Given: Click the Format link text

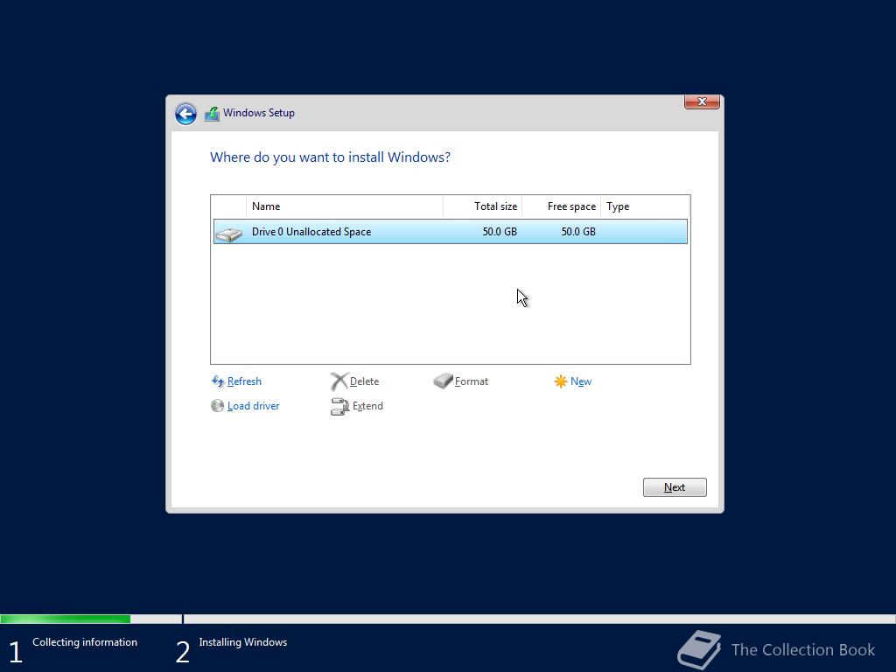Looking at the screenshot, I should pyautogui.click(x=472, y=381).
